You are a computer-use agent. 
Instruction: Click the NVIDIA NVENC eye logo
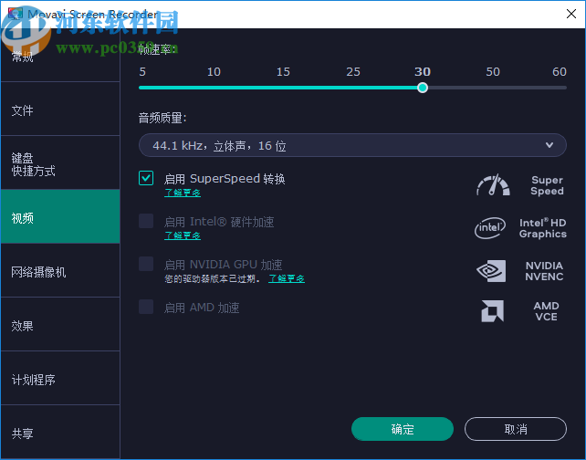(x=491, y=271)
